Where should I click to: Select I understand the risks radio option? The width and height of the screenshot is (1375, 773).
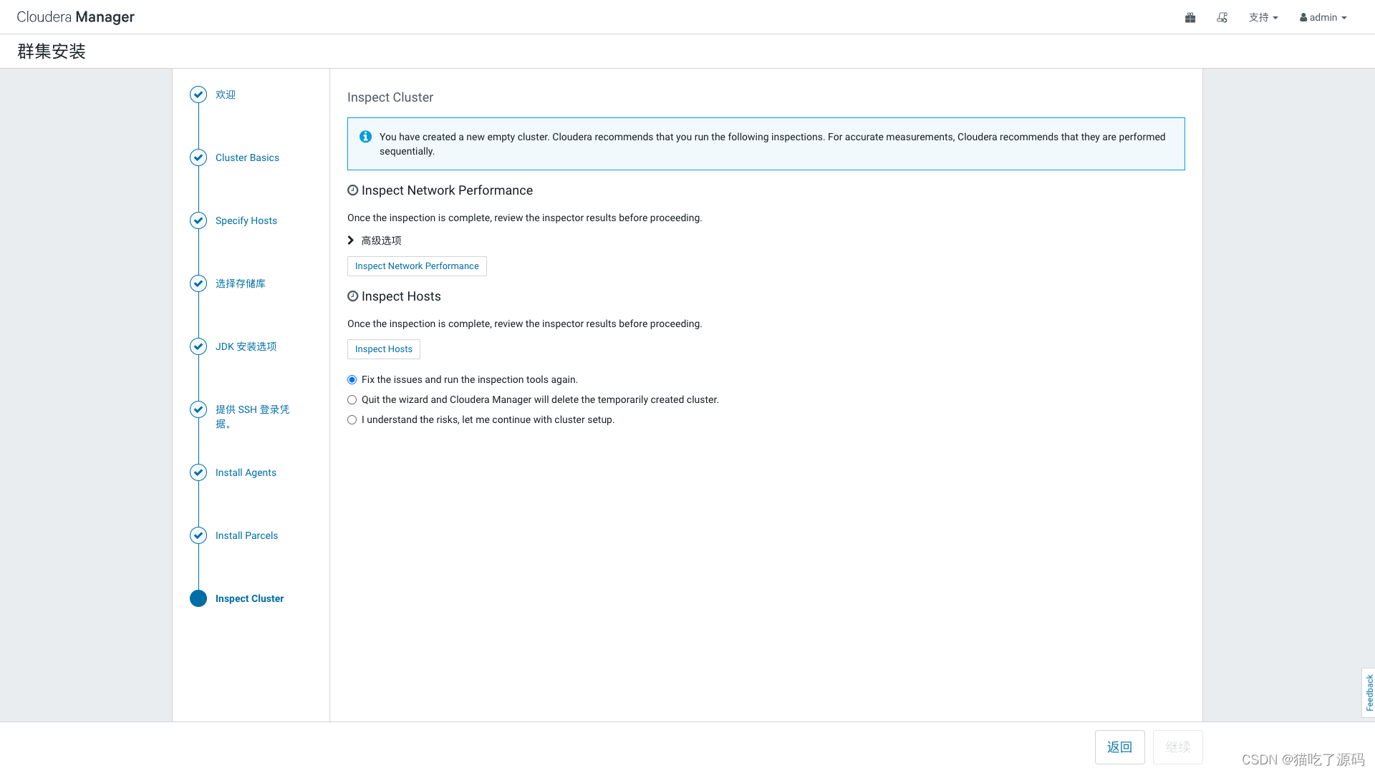(352, 420)
